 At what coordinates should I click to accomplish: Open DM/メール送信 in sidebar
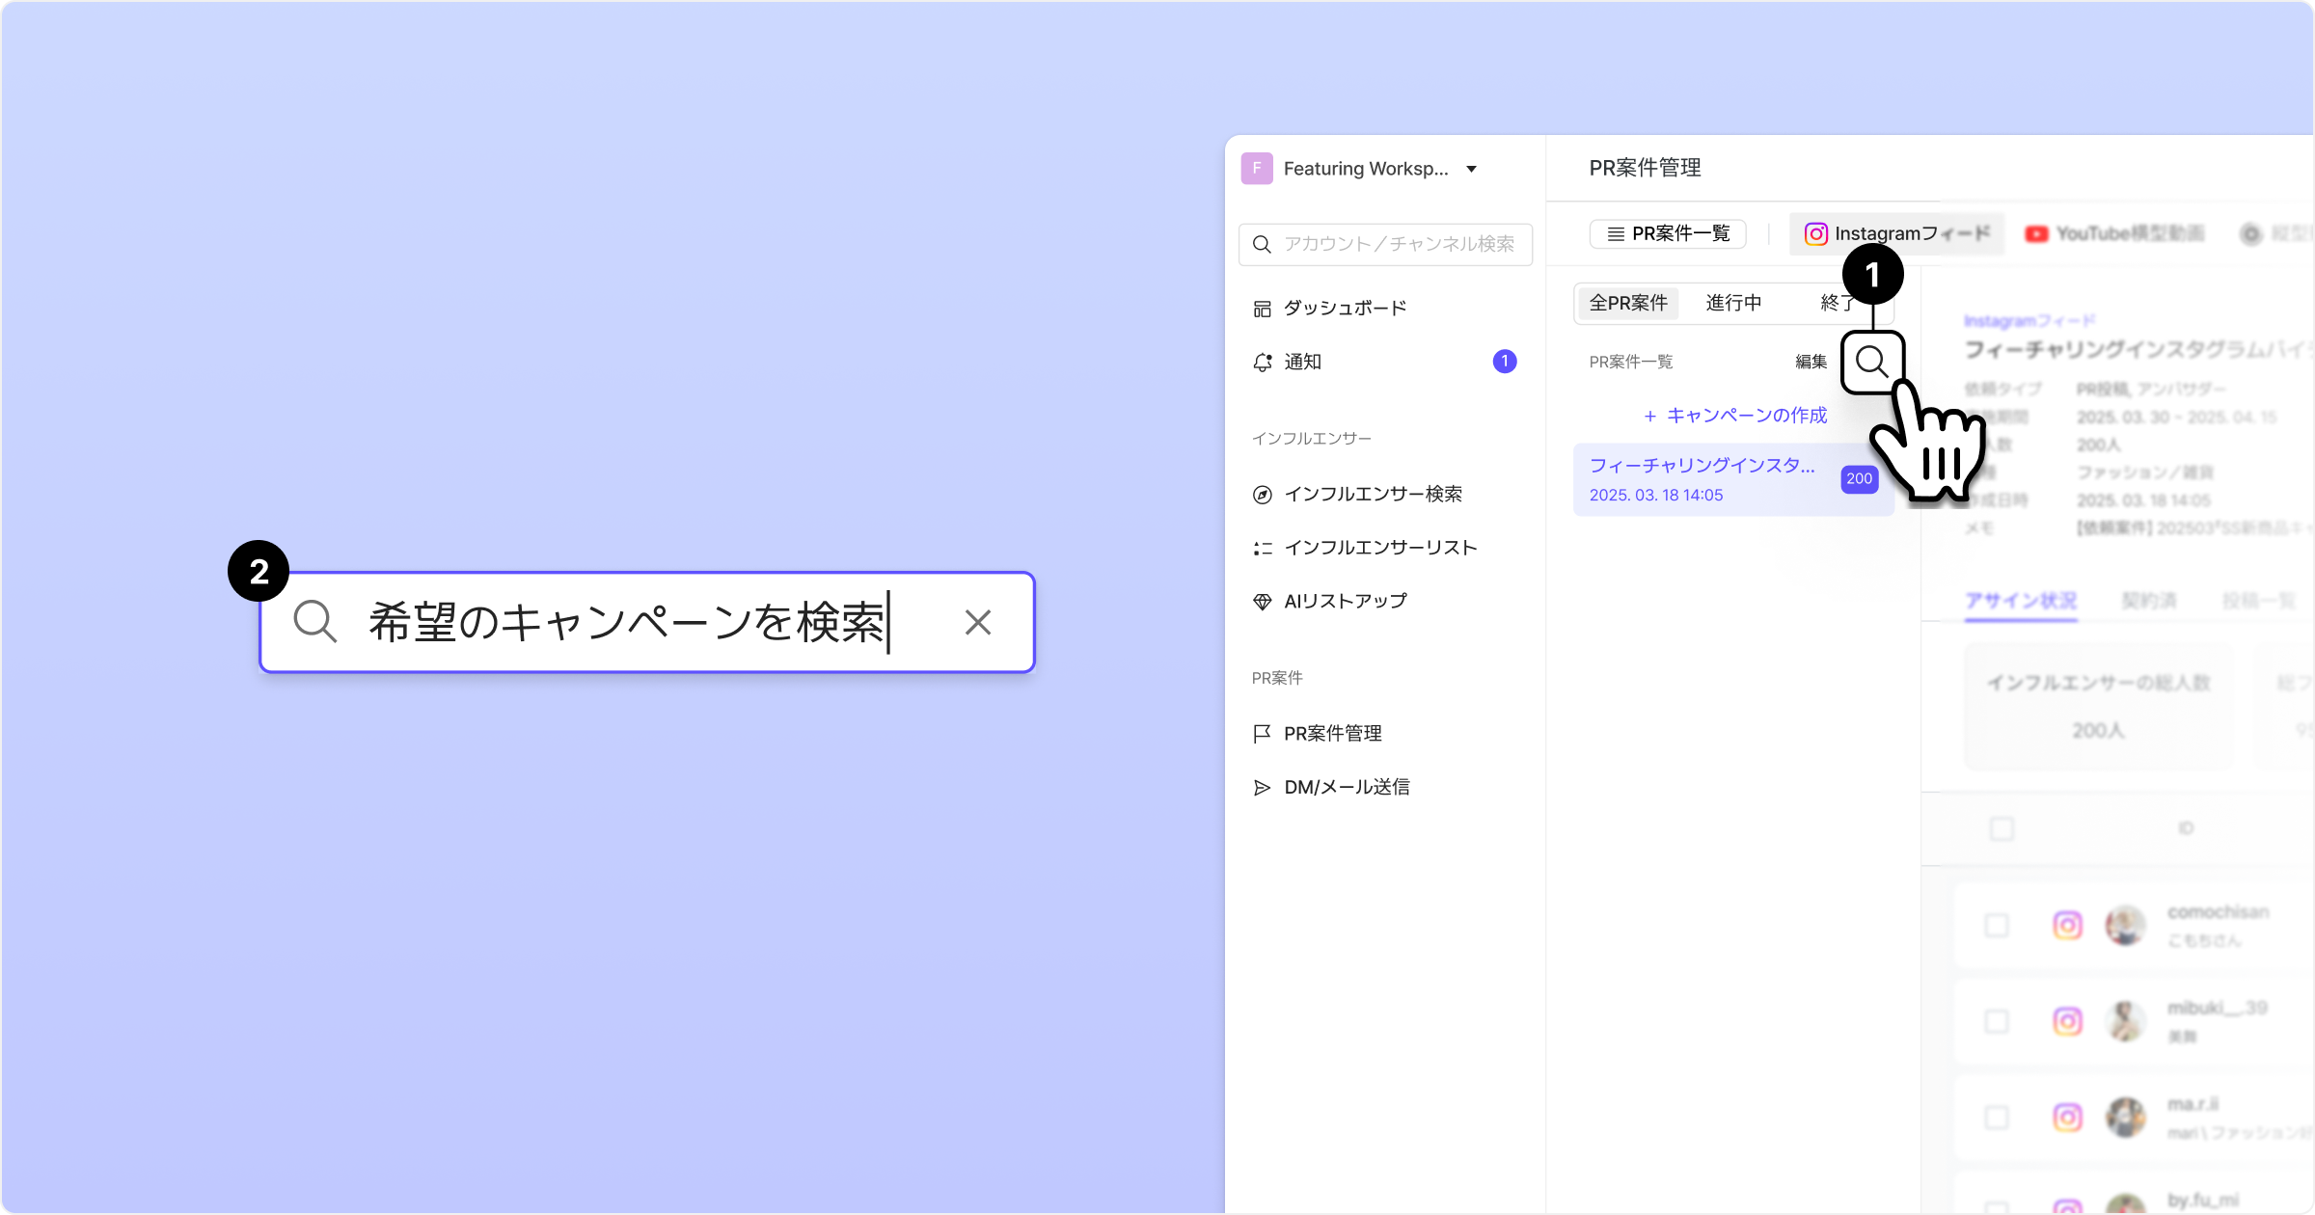point(1346,787)
